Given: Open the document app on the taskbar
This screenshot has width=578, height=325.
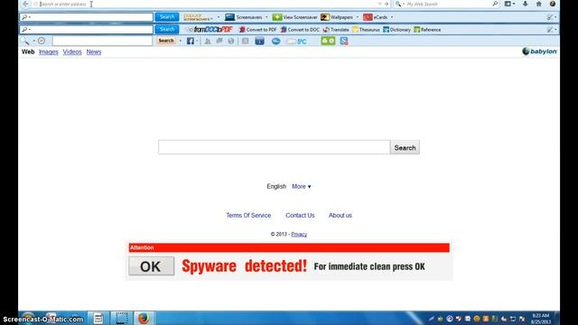Looking at the screenshot, I should tap(98, 318).
